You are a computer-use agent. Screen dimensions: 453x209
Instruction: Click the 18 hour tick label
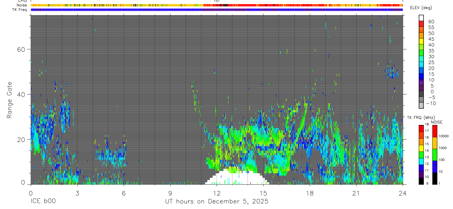tap(310, 193)
